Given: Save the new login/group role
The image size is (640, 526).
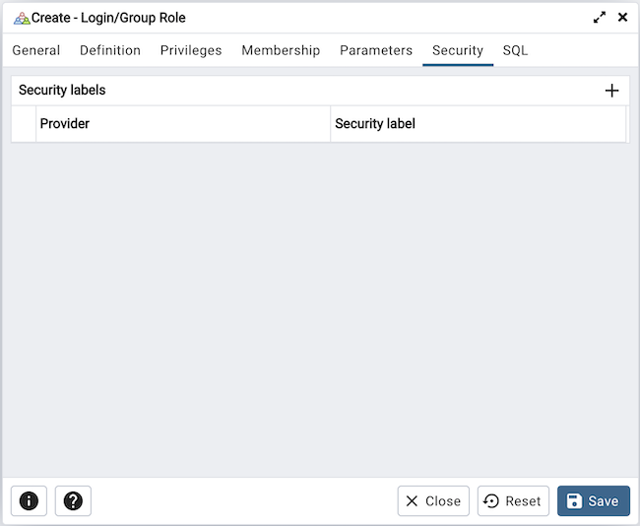Looking at the screenshot, I should 593,501.
